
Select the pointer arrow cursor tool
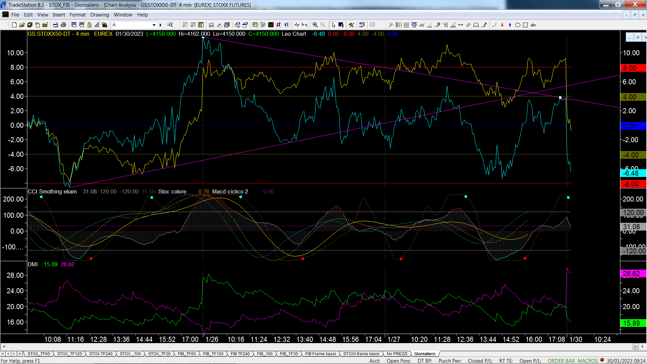[333, 25]
